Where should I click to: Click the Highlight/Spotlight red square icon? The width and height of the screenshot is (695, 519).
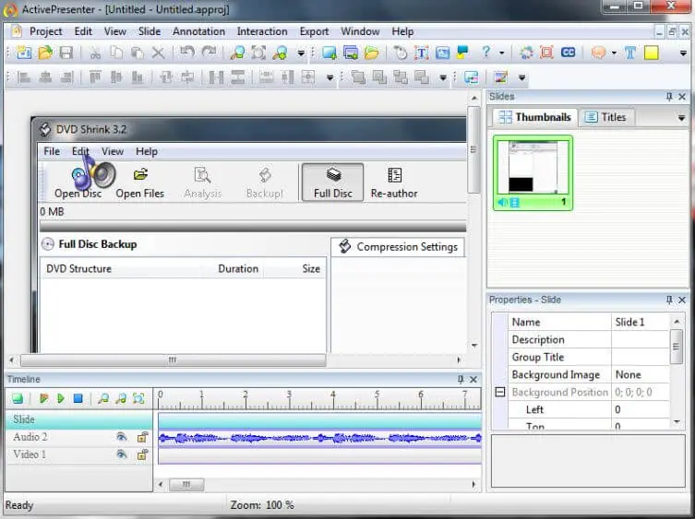pyautogui.click(x=546, y=53)
